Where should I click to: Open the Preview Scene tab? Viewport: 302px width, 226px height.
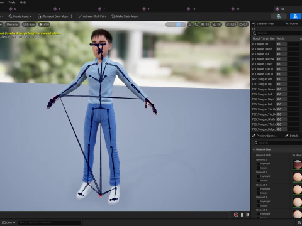pos(264,136)
